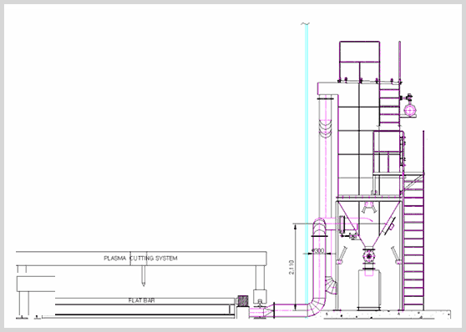466x332 pixels.
Task: Click the 2.110 vertical dimension text
Action: (291, 267)
